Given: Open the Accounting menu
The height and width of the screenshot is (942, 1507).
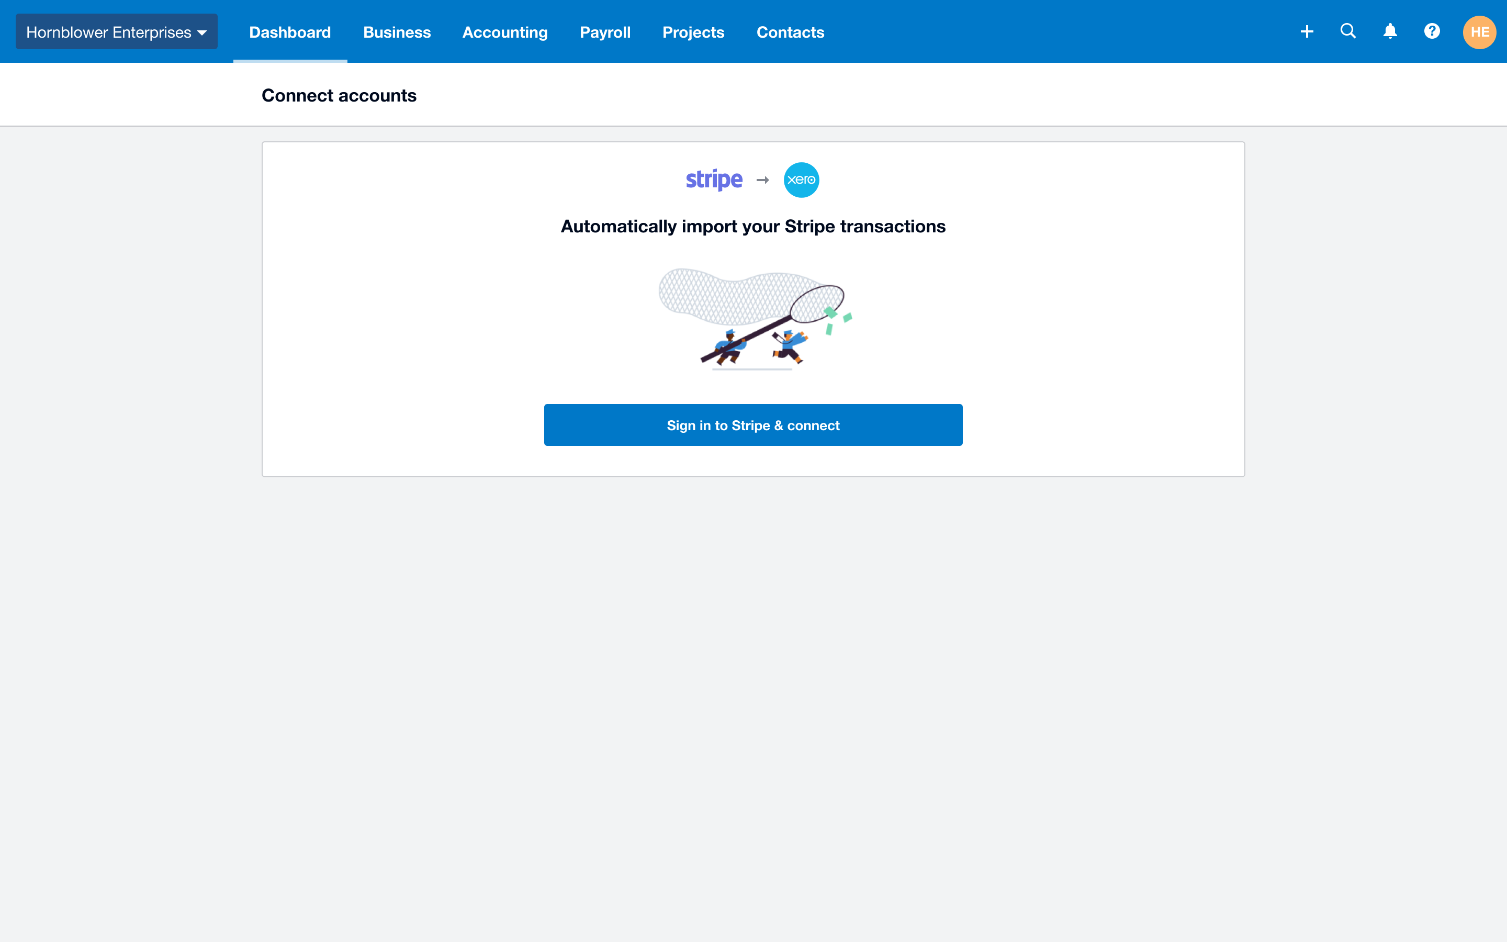Looking at the screenshot, I should coord(504,31).
